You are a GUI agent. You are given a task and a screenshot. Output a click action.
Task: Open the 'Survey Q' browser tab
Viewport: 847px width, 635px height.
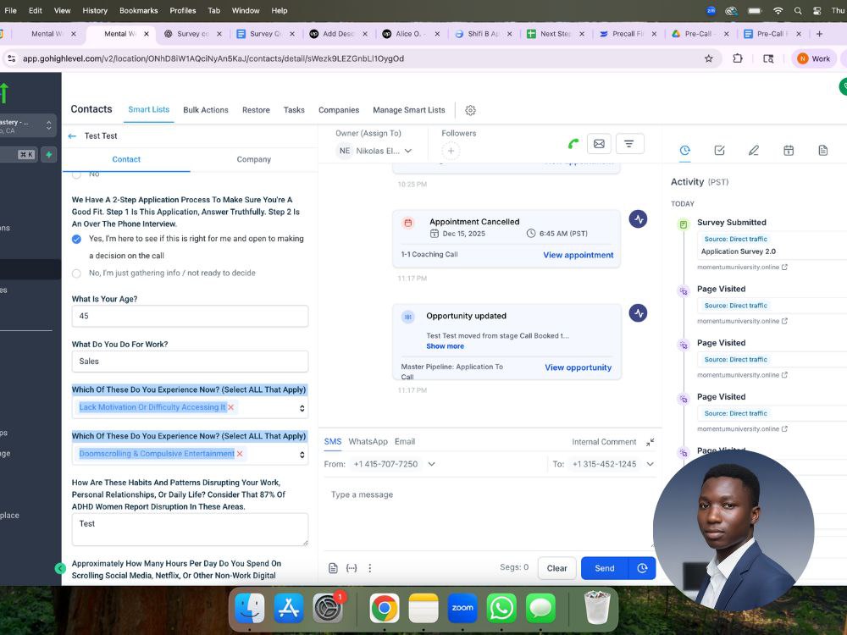click(x=267, y=34)
